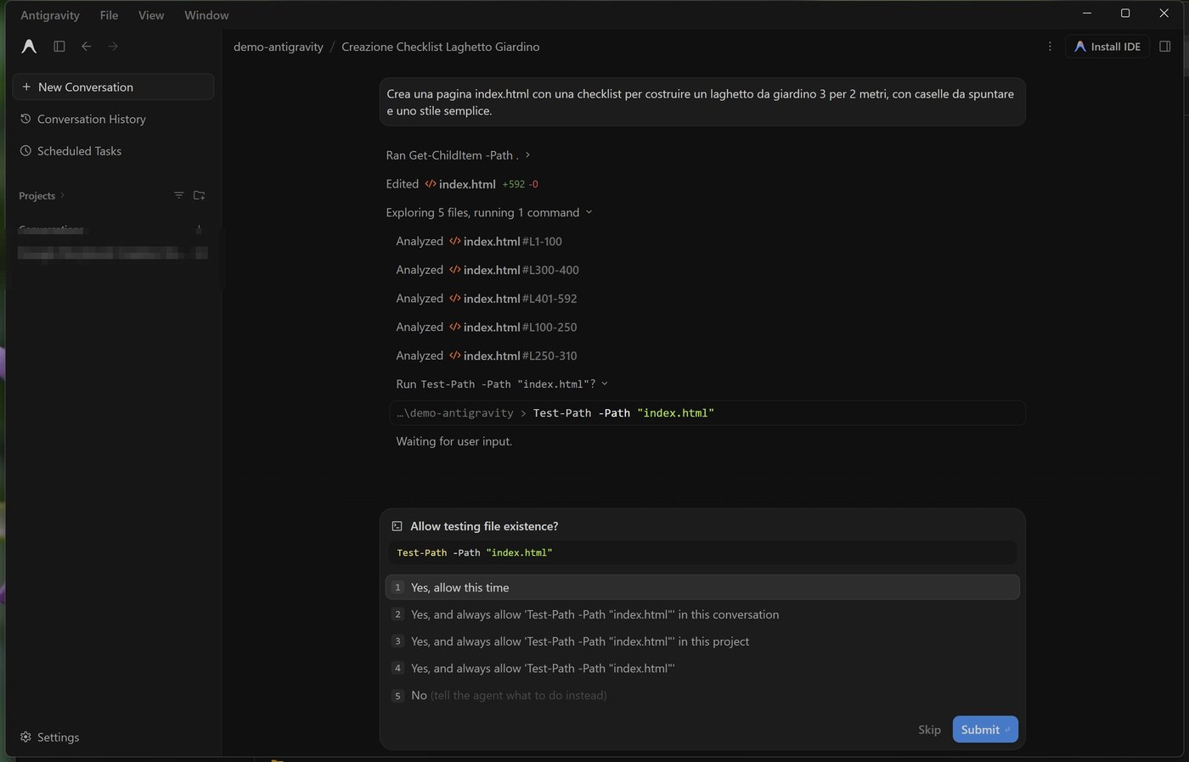1189x762 pixels.
Task: Select option 2 always allow in this conversation
Action: click(x=702, y=614)
